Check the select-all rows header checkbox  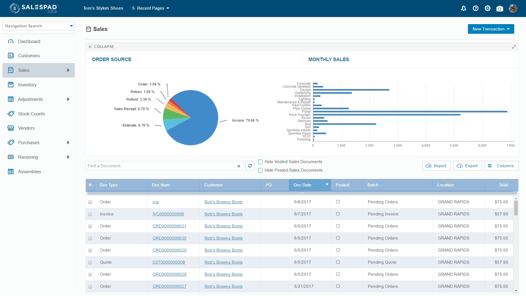click(x=90, y=185)
